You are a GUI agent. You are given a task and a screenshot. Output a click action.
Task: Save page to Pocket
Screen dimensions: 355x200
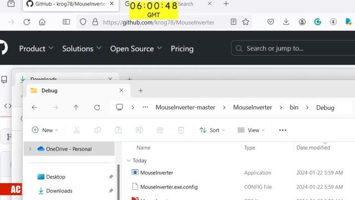tap(271, 22)
